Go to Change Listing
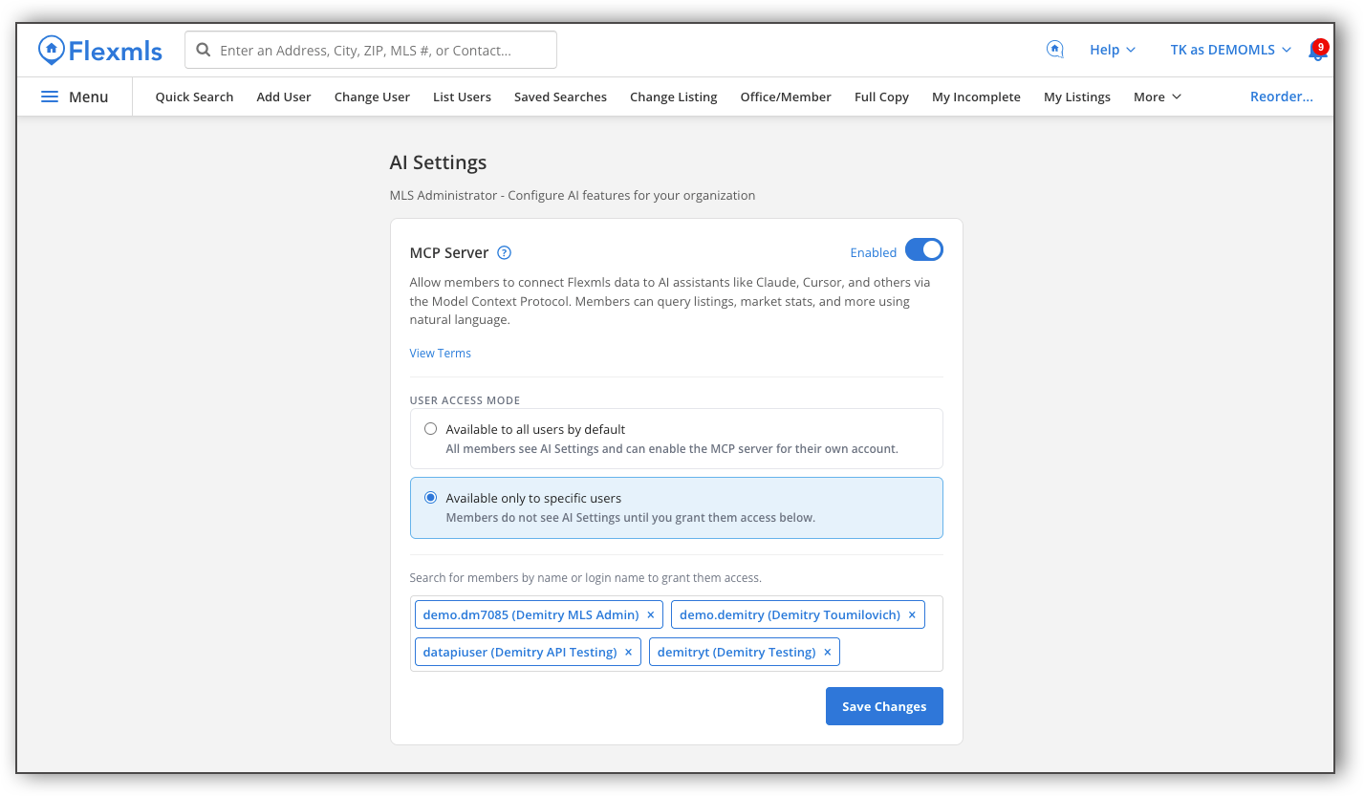This screenshot has width=1364, height=796. (673, 97)
